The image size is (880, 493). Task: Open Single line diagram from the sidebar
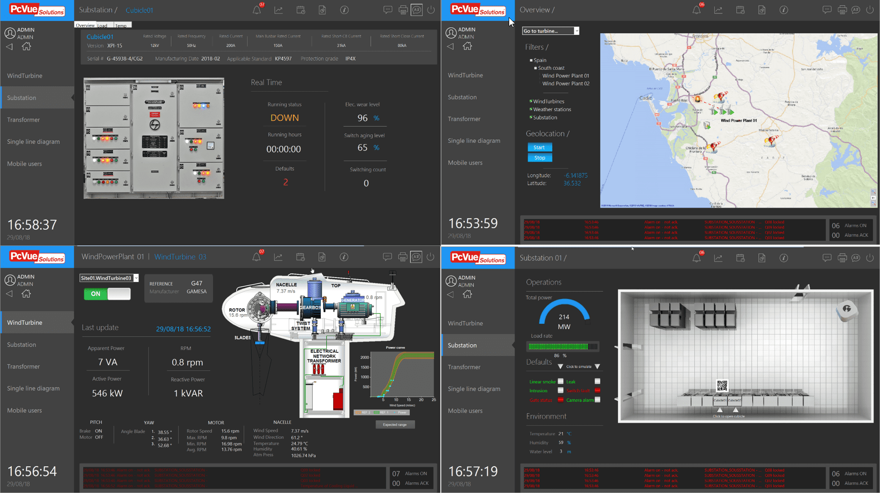click(x=34, y=141)
